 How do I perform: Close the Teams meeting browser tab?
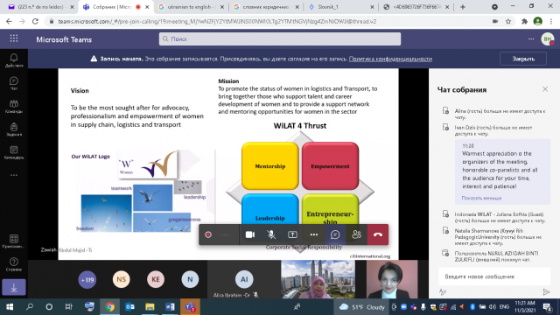147,7
